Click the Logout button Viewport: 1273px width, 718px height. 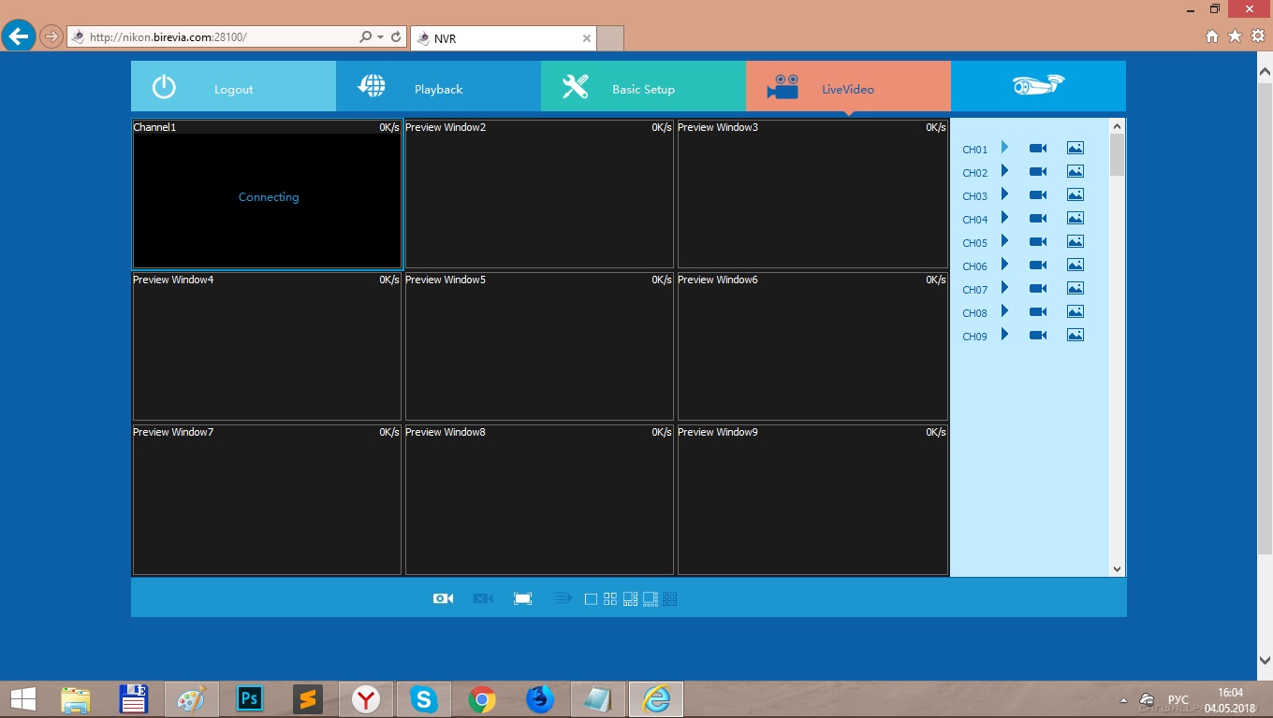(x=233, y=88)
